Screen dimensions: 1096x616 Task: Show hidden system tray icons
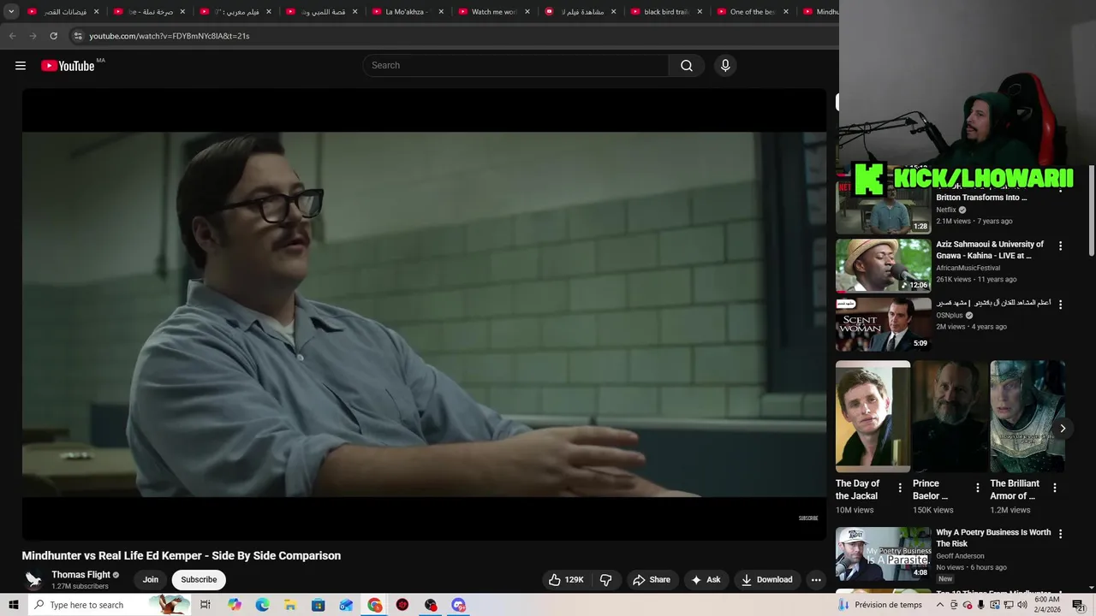tap(939, 605)
